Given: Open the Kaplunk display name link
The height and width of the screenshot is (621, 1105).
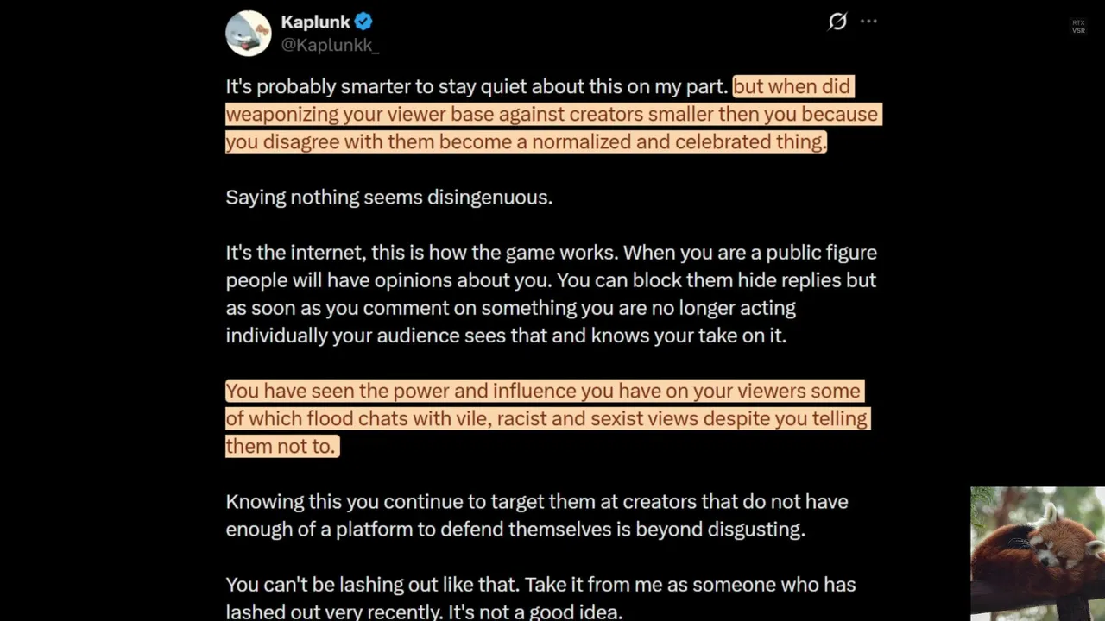Looking at the screenshot, I should (x=315, y=22).
